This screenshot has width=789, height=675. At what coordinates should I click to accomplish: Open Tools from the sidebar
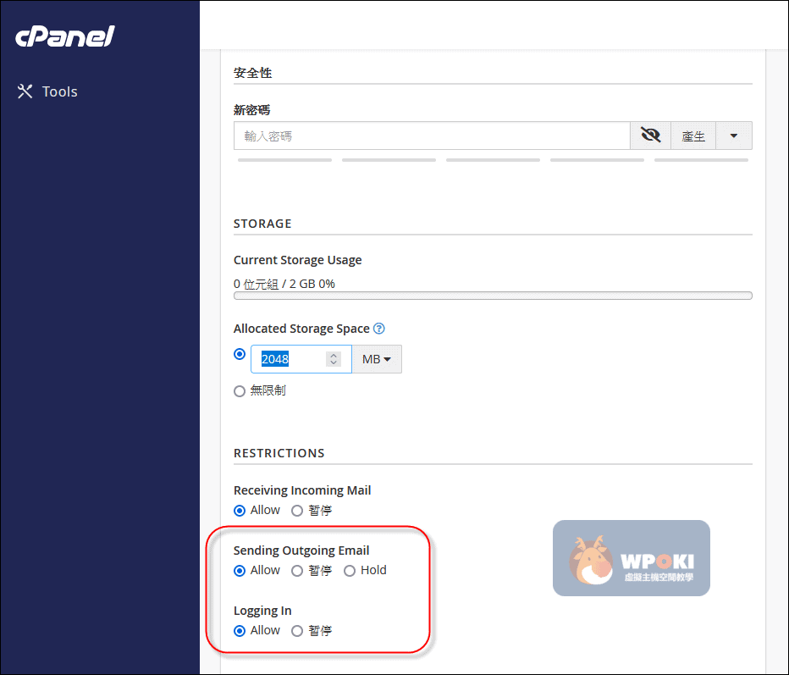(x=47, y=91)
